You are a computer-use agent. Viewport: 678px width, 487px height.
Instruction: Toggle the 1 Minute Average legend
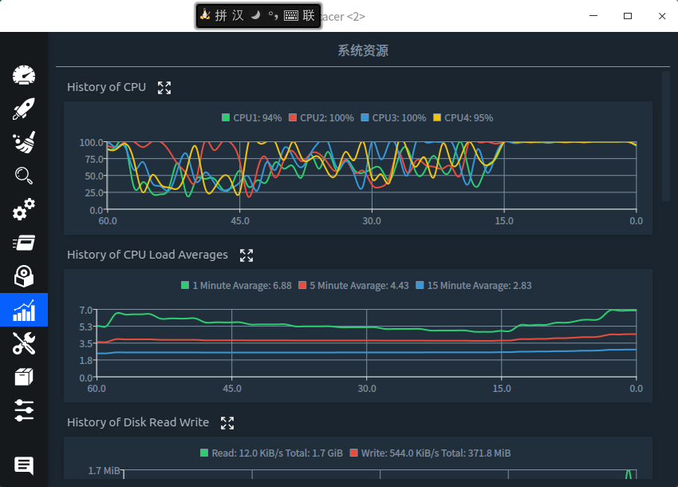pyautogui.click(x=236, y=285)
